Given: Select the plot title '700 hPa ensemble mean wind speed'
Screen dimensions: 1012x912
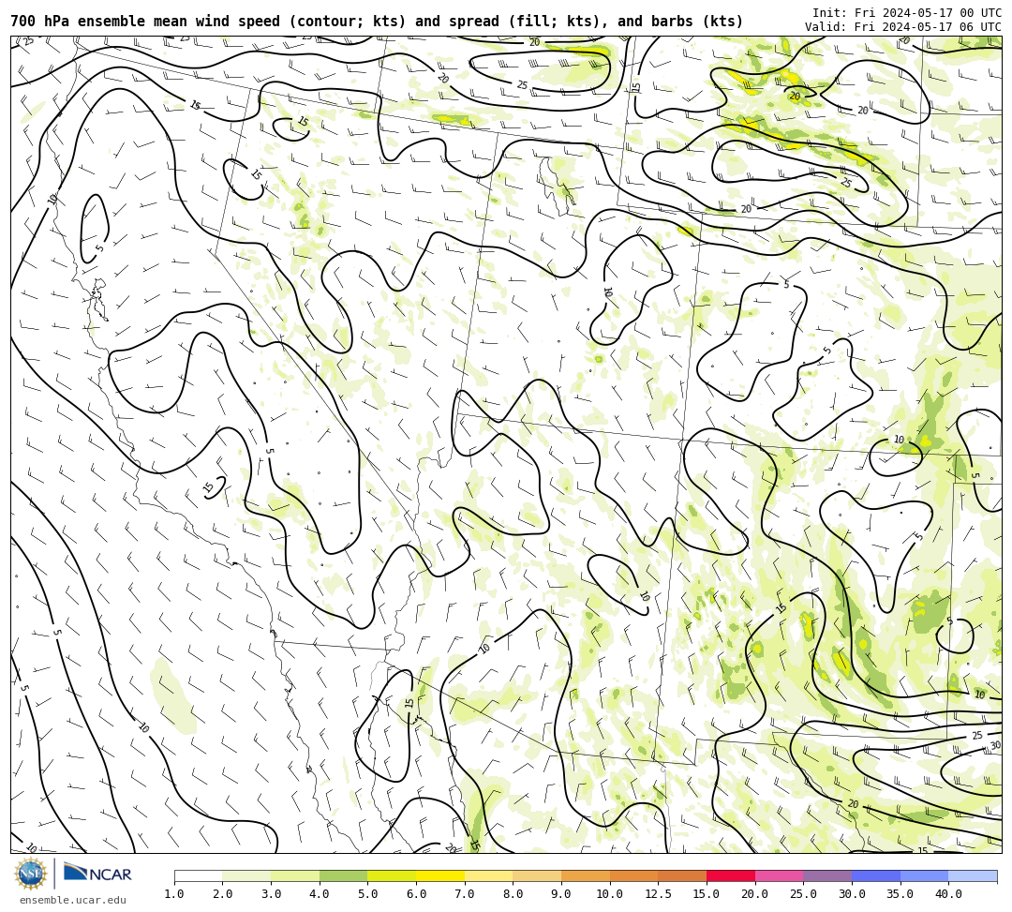Looking at the screenshot, I should (147, 22).
